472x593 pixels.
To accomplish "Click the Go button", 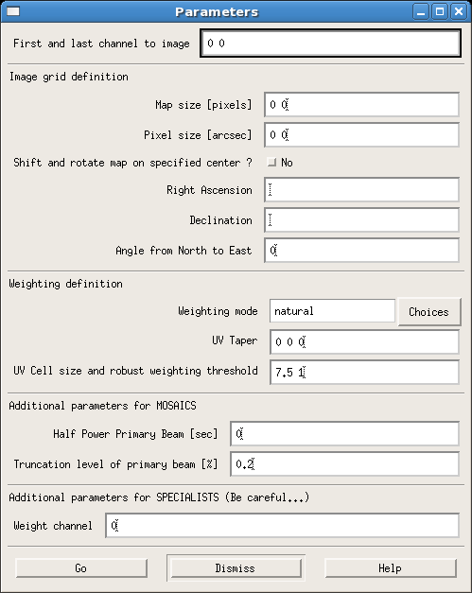I will click(81, 568).
